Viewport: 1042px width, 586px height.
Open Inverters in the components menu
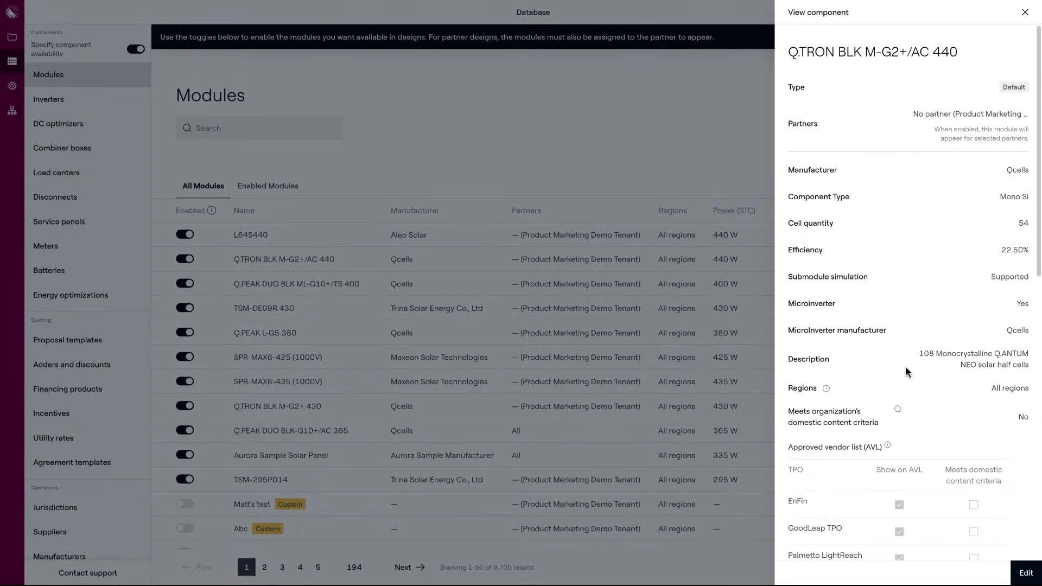click(x=48, y=99)
